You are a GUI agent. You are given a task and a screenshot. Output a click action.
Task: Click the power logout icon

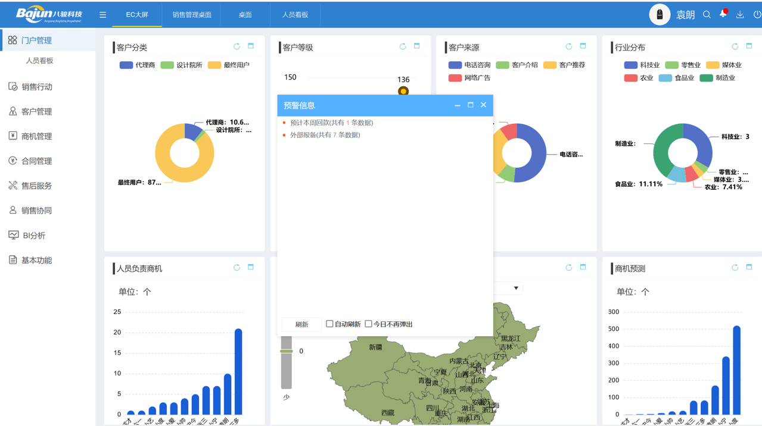757,15
